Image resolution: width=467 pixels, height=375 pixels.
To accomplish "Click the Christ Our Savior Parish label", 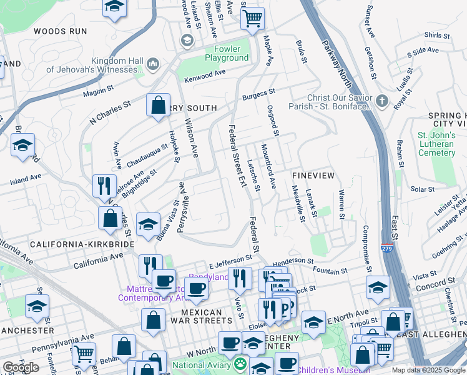I will (x=330, y=102).
